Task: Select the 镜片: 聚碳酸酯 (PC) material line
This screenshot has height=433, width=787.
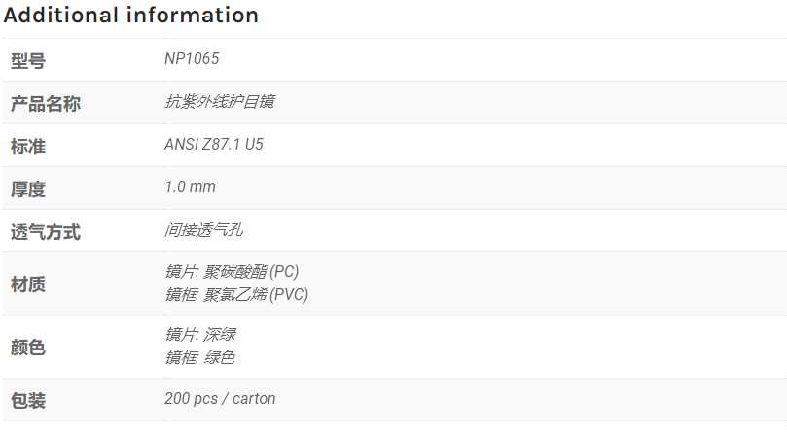Action: point(232,272)
